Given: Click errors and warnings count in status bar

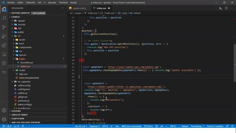Looking at the screenshot, I should (7, 126).
